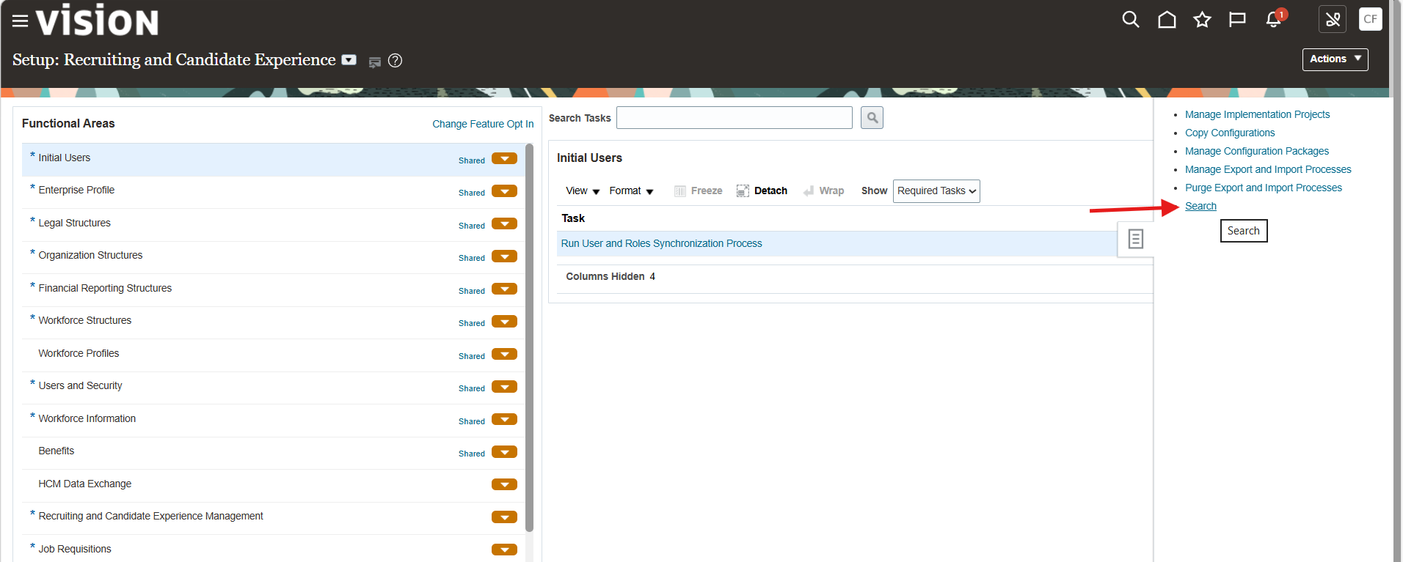Open Run User and Roles Synchronization Process
The width and height of the screenshot is (1403, 562).
[661, 243]
